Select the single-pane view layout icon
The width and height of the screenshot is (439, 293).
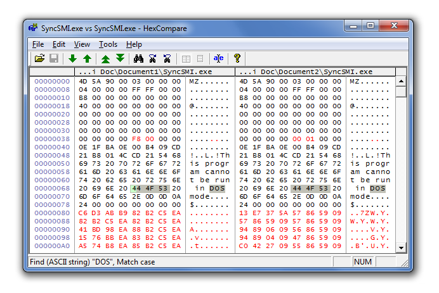point(200,59)
